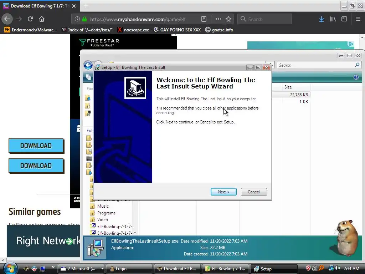Select the 22,788 KB file size cell
365x274 pixels.
299,95
